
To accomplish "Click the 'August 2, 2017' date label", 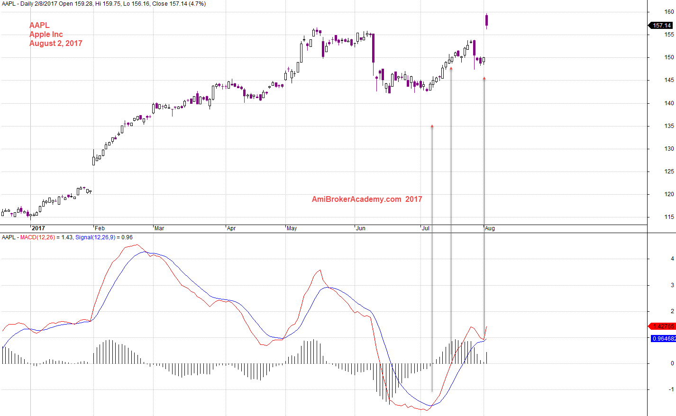I will [x=56, y=43].
